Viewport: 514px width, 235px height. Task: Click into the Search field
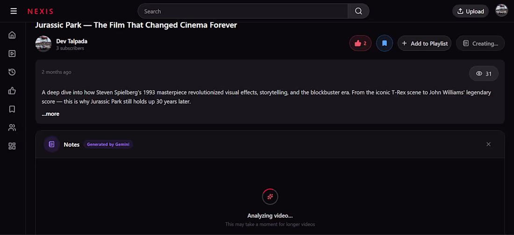click(x=243, y=11)
